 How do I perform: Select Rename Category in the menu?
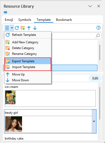coord(28,54)
